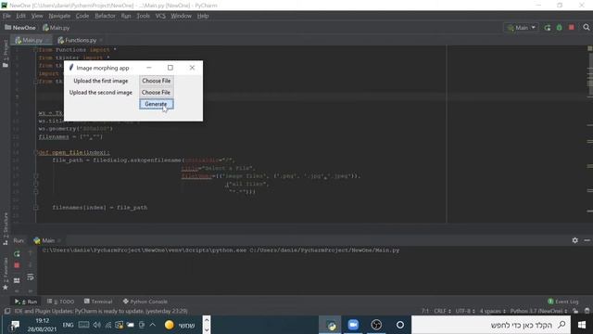This screenshot has height=334, width=593.
Task: Open the Event Log
Action: (563, 302)
